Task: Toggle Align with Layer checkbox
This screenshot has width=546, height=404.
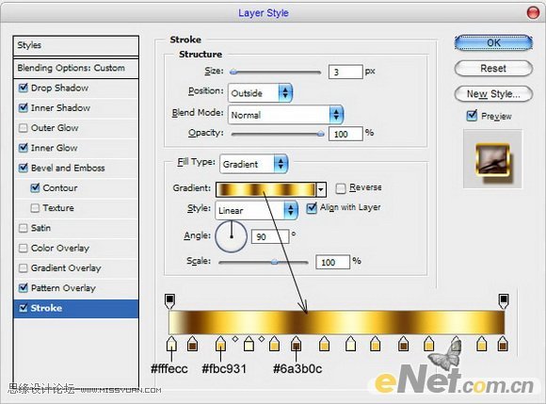Action: (x=312, y=208)
